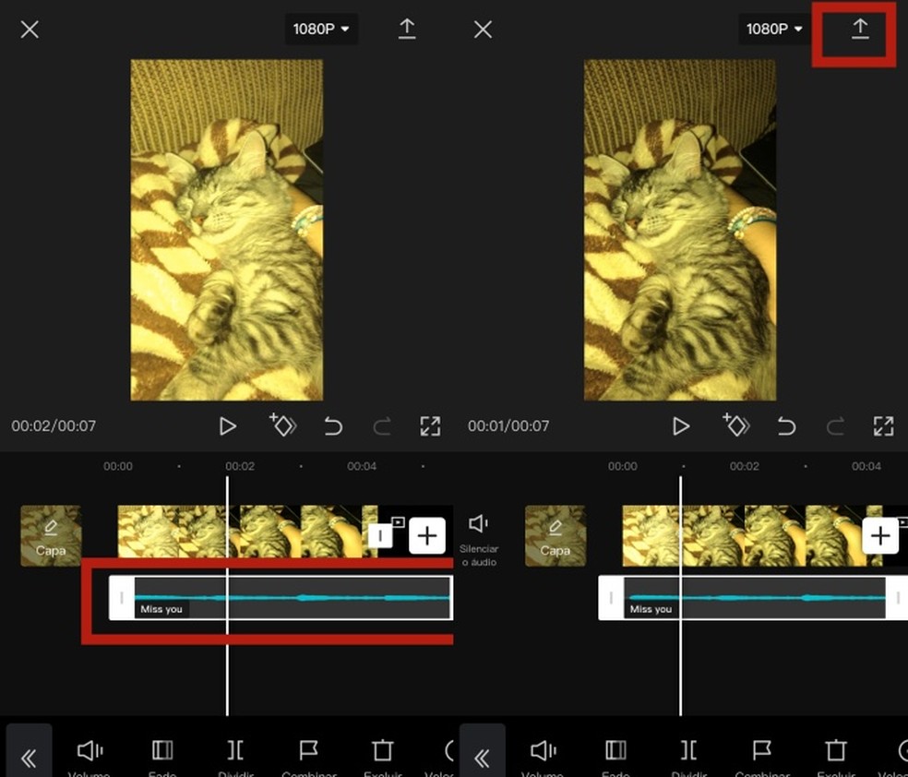Grab the audio clip's left trim handle, right screenshot

click(611, 597)
